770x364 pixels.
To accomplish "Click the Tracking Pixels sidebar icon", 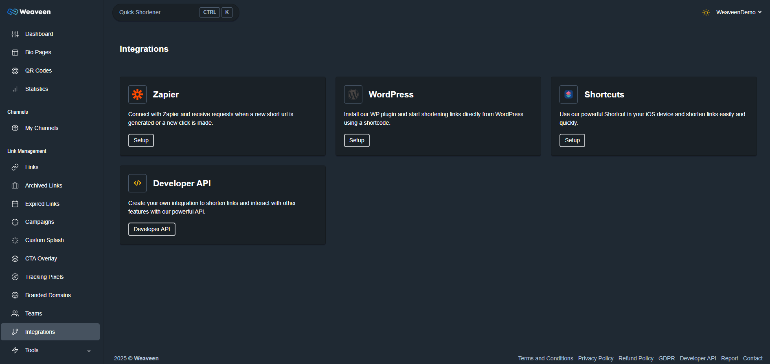I will click(15, 277).
